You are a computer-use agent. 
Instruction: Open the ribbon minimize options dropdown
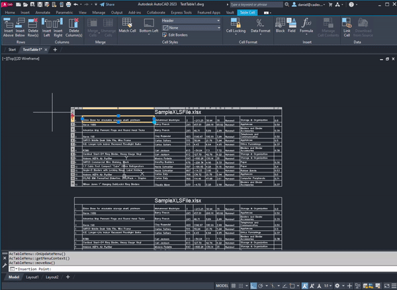(x=267, y=13)
